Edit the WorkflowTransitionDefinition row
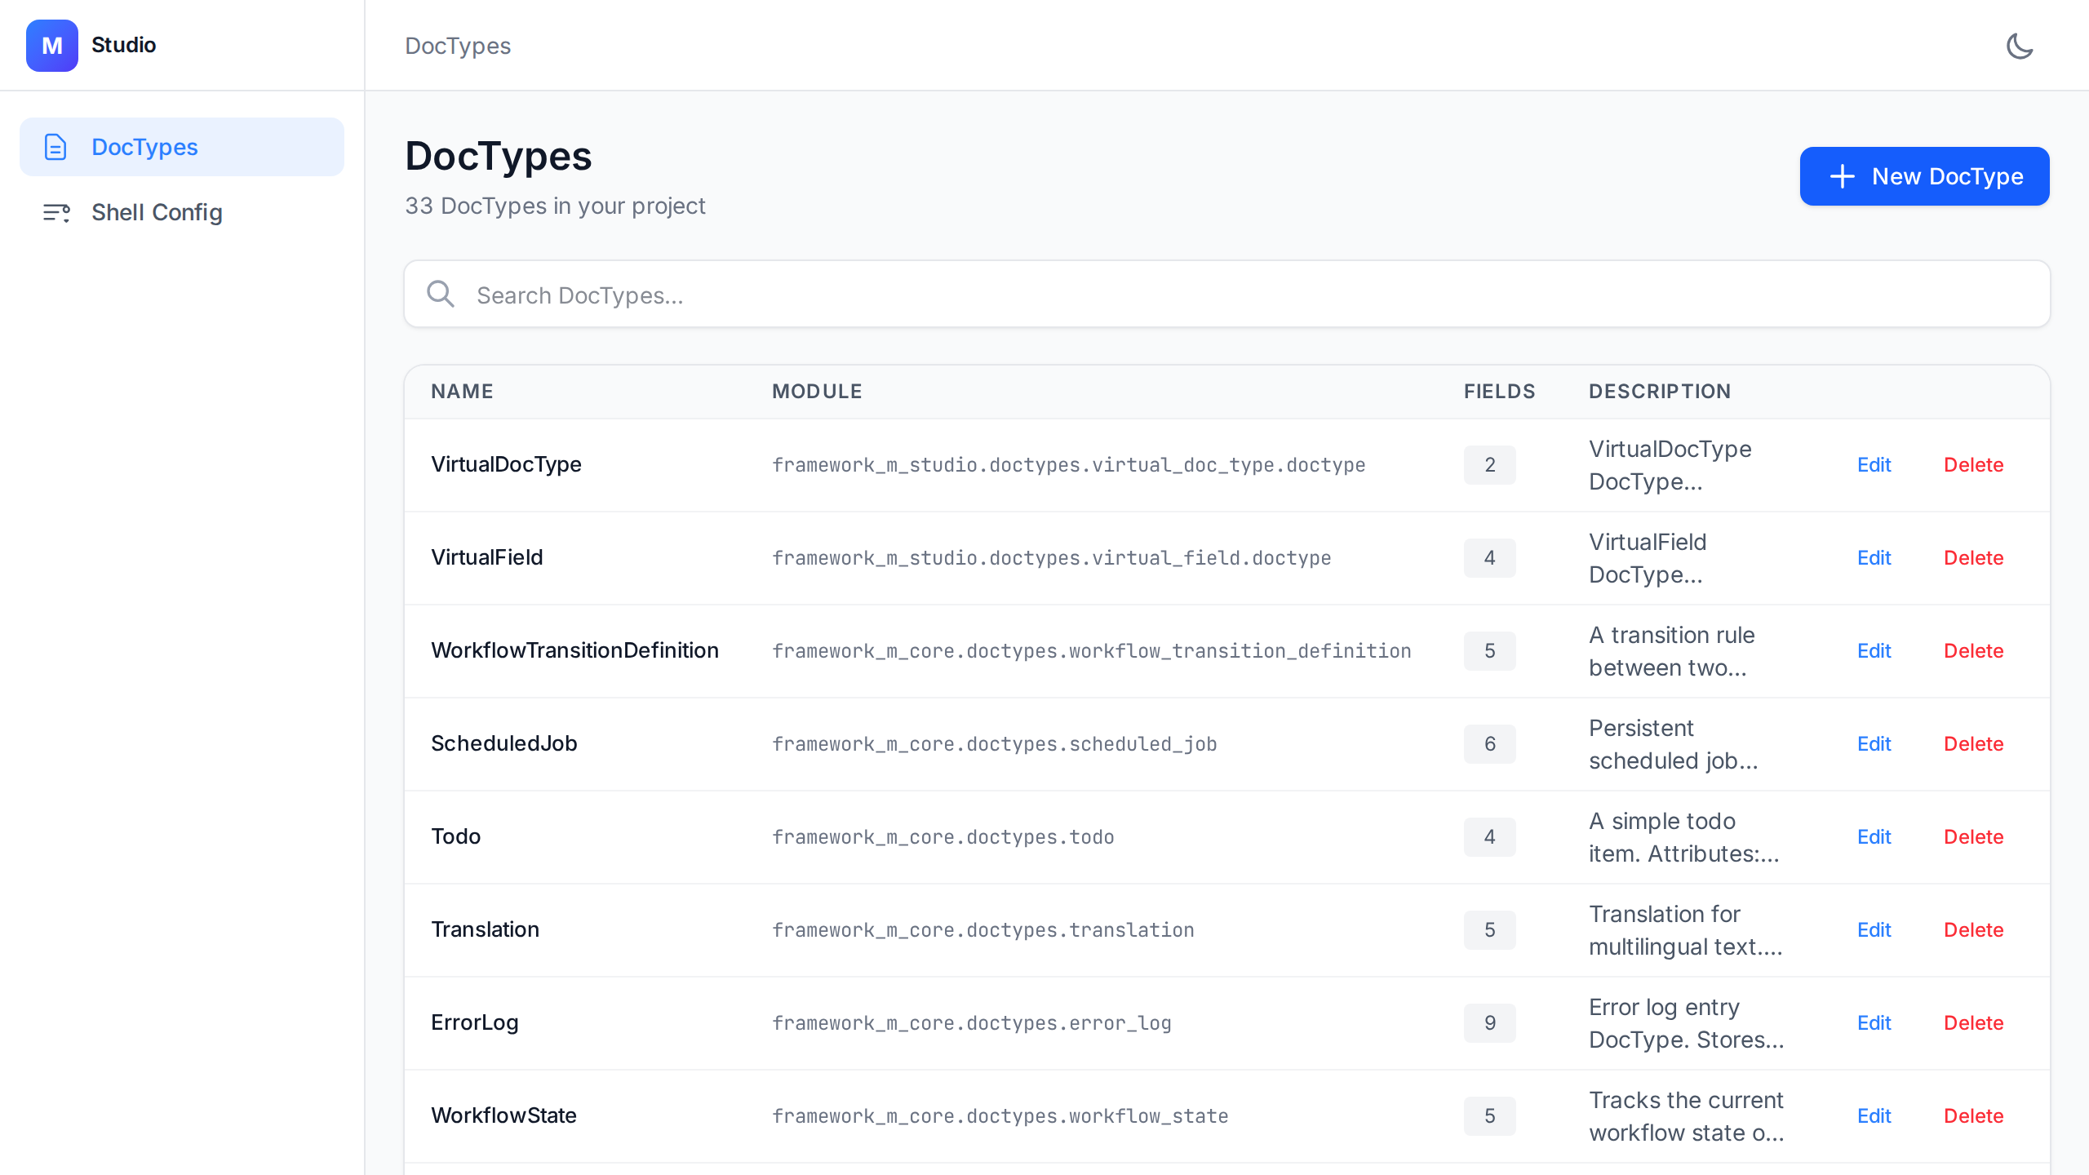This screenshot has width=2089, height=1175. [x=1874, y=651]
